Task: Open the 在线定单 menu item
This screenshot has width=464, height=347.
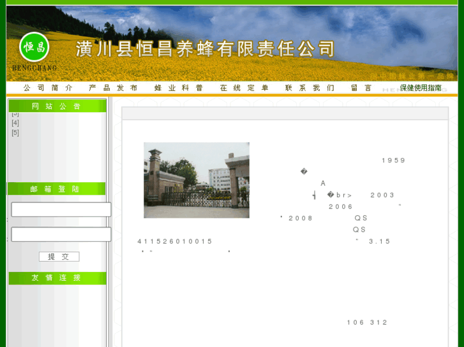Action: coord(244,88)
